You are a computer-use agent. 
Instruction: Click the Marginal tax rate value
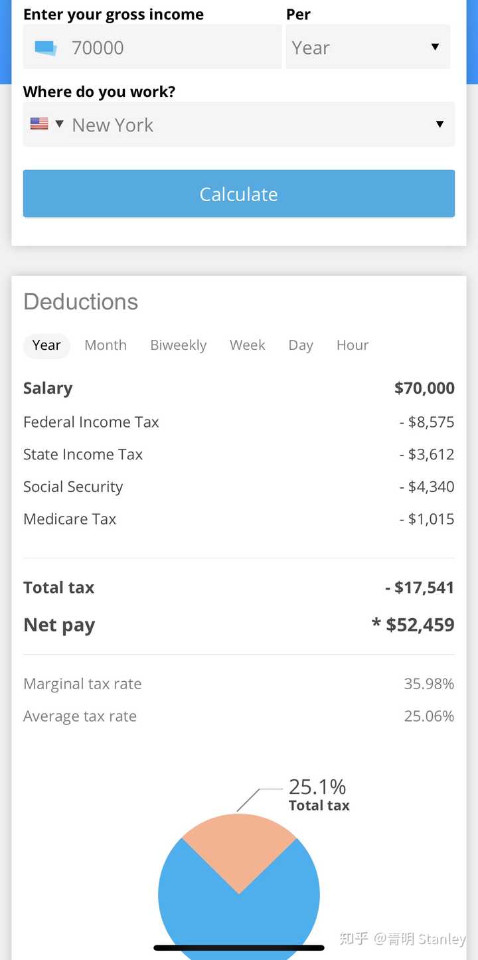(x=429, y=684)
